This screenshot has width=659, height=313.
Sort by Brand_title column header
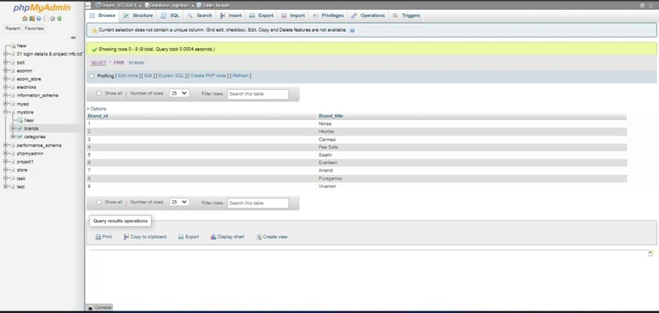331,116
